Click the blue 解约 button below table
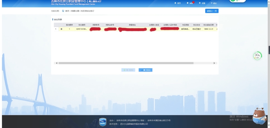The image size is (270, 128). [x=145, y=70]
